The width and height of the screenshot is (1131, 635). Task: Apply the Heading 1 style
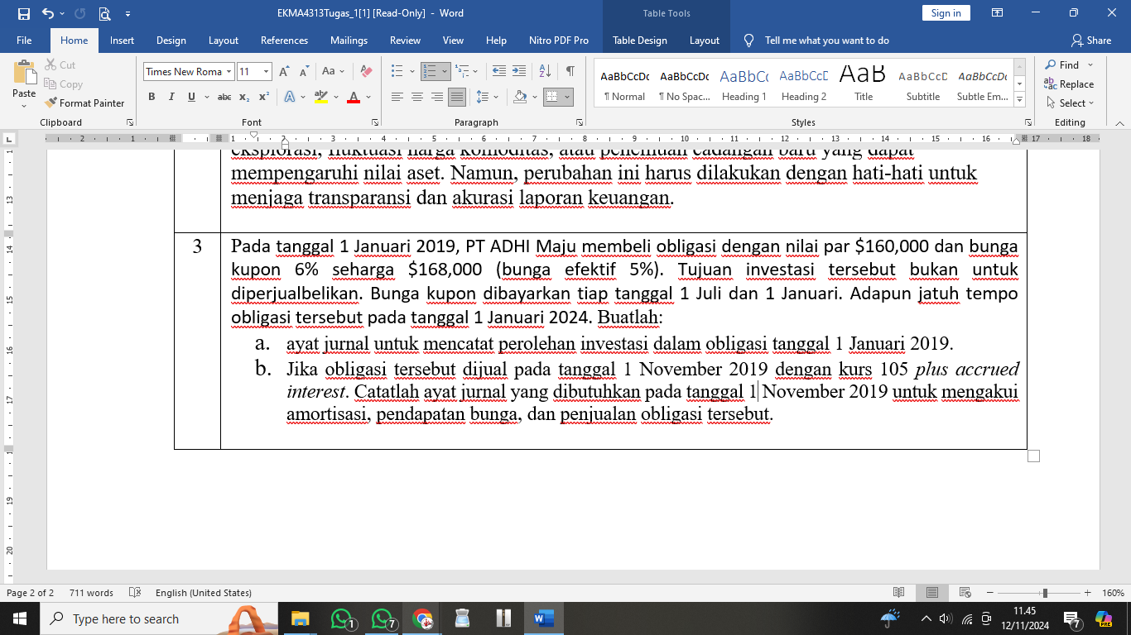pos(744,84)
